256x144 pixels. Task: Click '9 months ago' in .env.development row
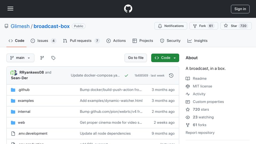pos(163,134)
